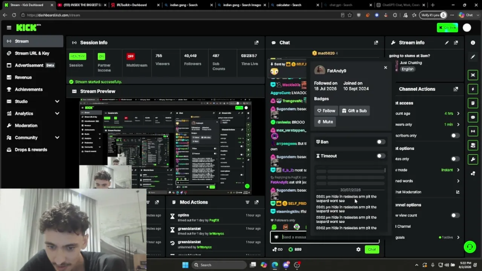Image resolution: width=482 pixels, height=271 pixels.
Task: Edit stream info with the pencil icon in its header
Action: pos(447,43)
